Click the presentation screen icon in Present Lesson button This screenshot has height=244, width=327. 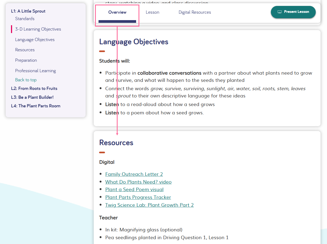click(x=279, y=12)
